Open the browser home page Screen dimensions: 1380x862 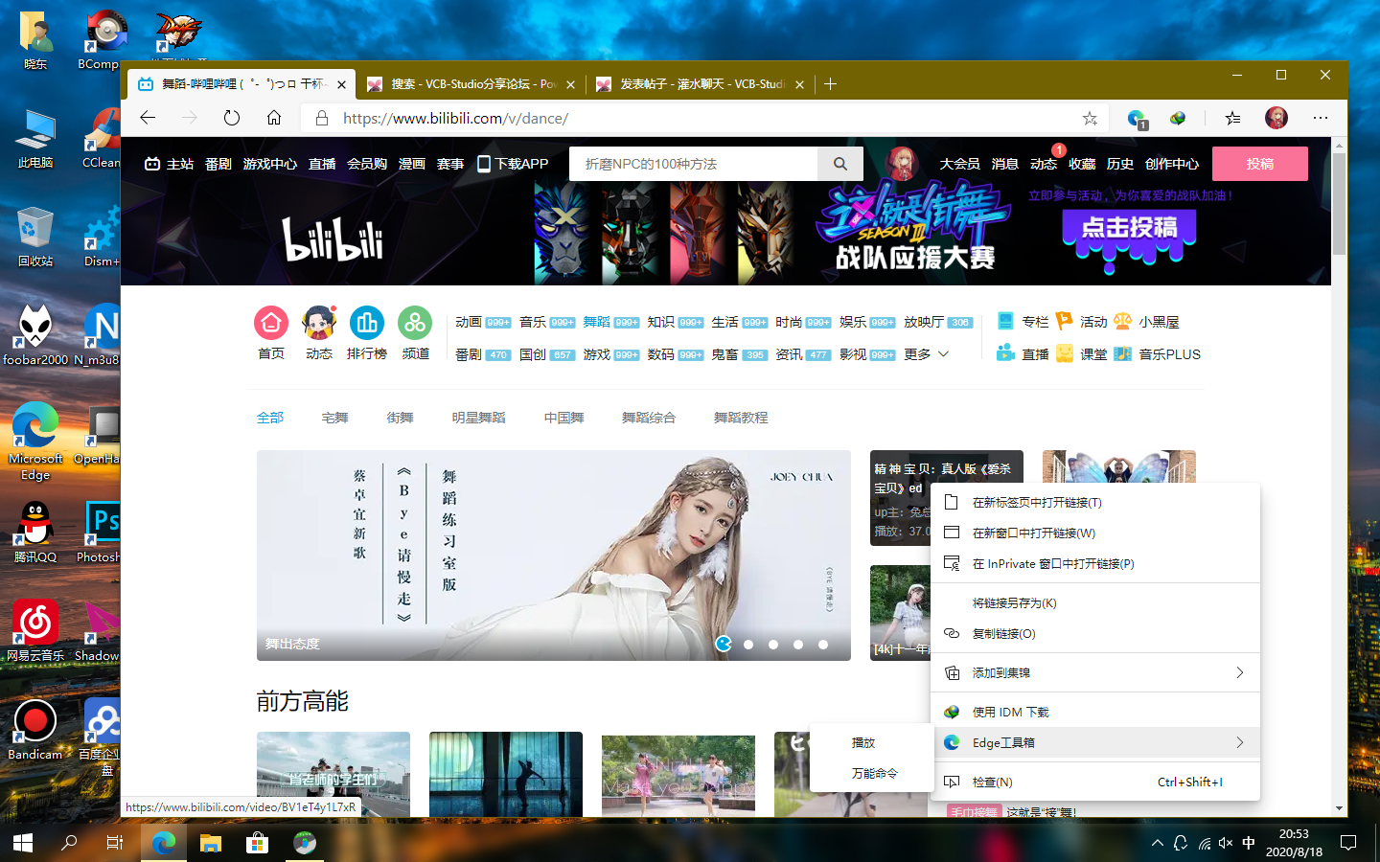pos(274,118)
